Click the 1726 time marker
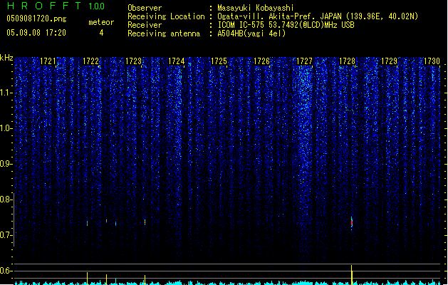This screenshot has width=448, height=285. [261, 61]
